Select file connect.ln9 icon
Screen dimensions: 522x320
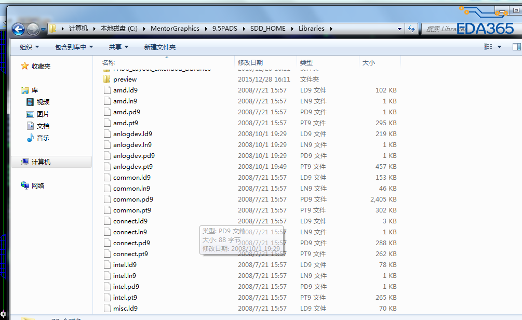click(x=107, y=232)
